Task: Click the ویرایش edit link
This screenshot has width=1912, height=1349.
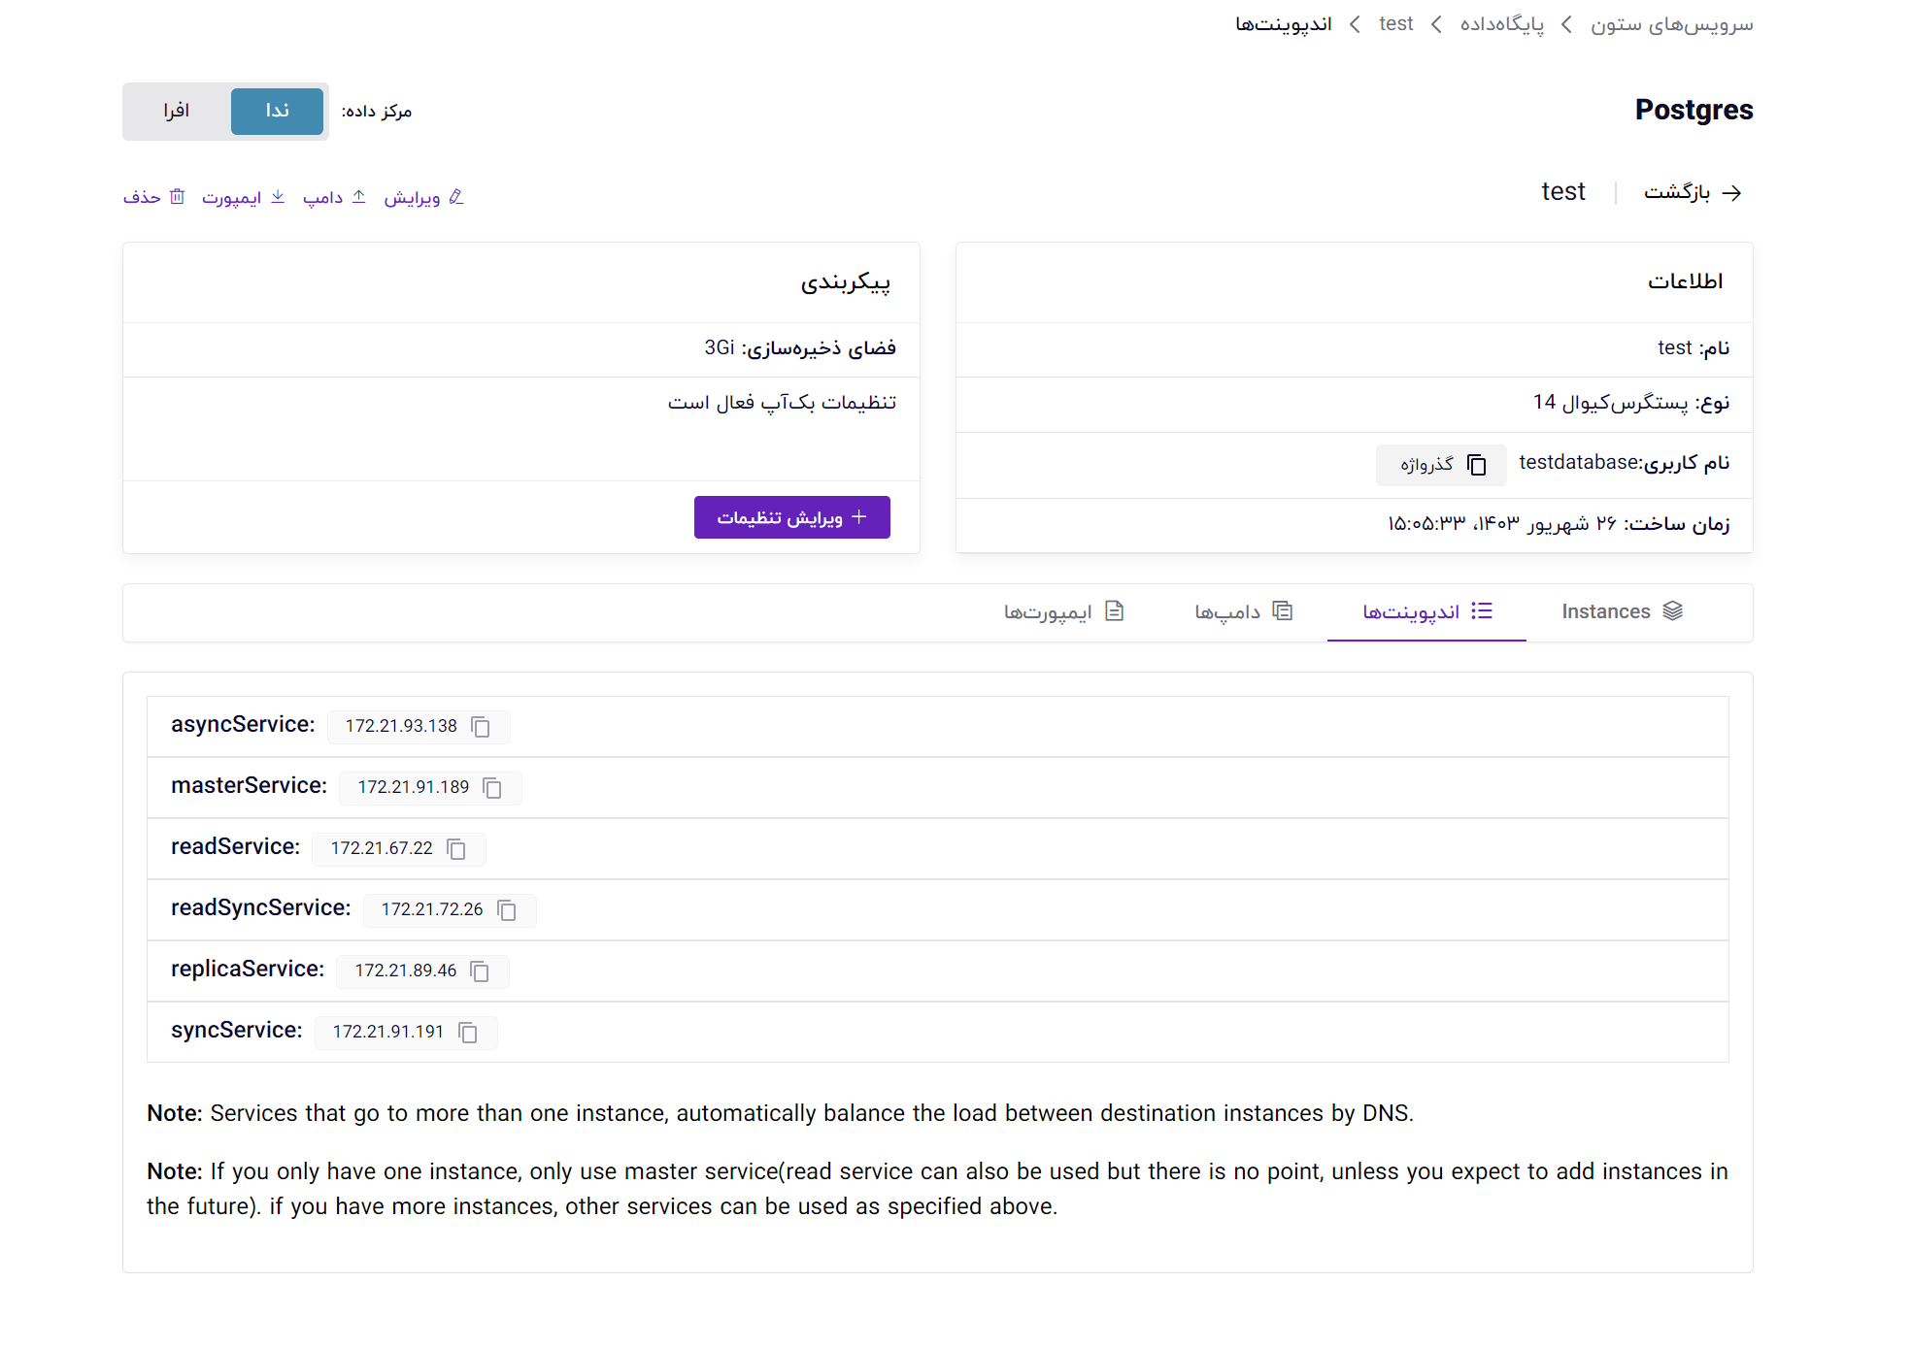Action: (423, 197)
